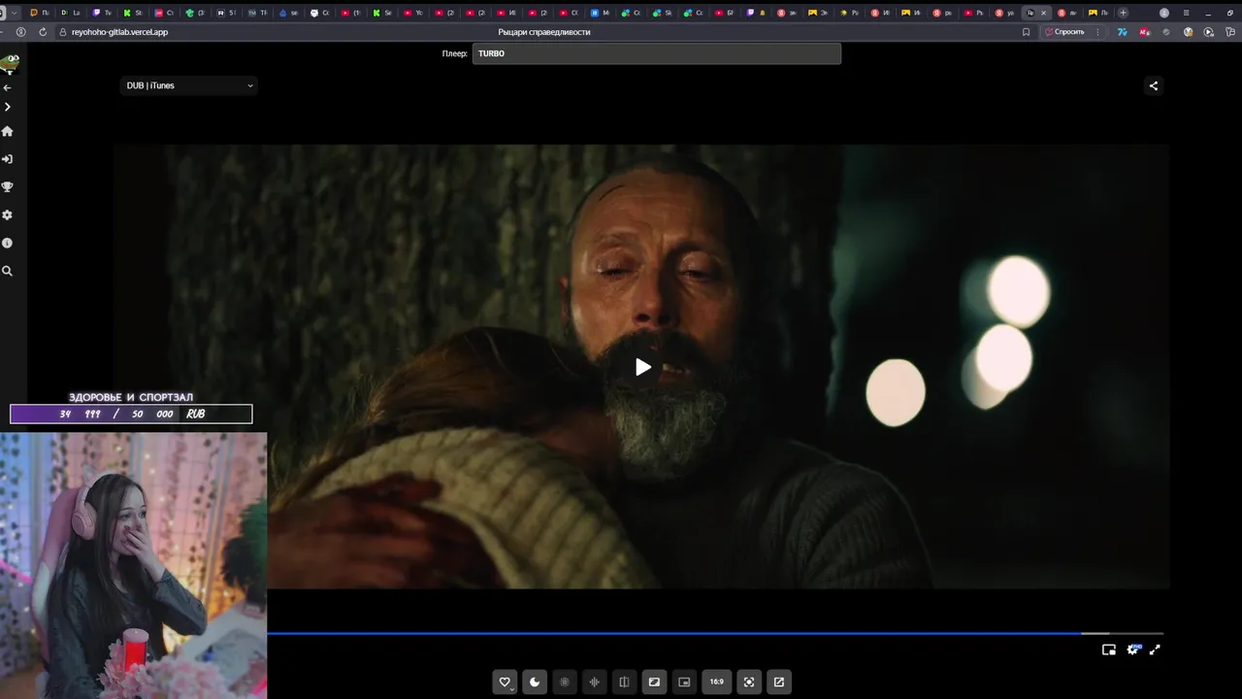Click the Спросить assistant button
Viewport: 1242px width, 699px height.
point(1064,32)
